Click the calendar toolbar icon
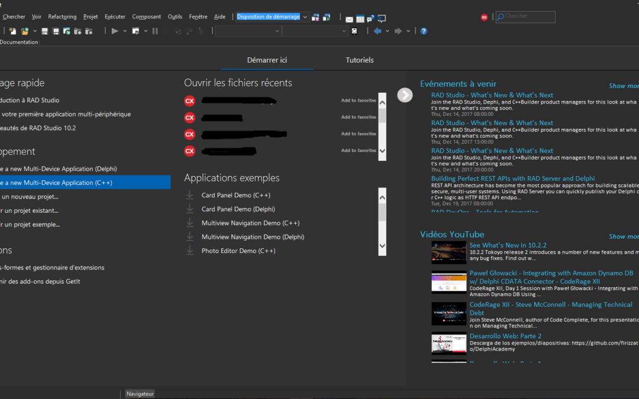 click(360, 19)
